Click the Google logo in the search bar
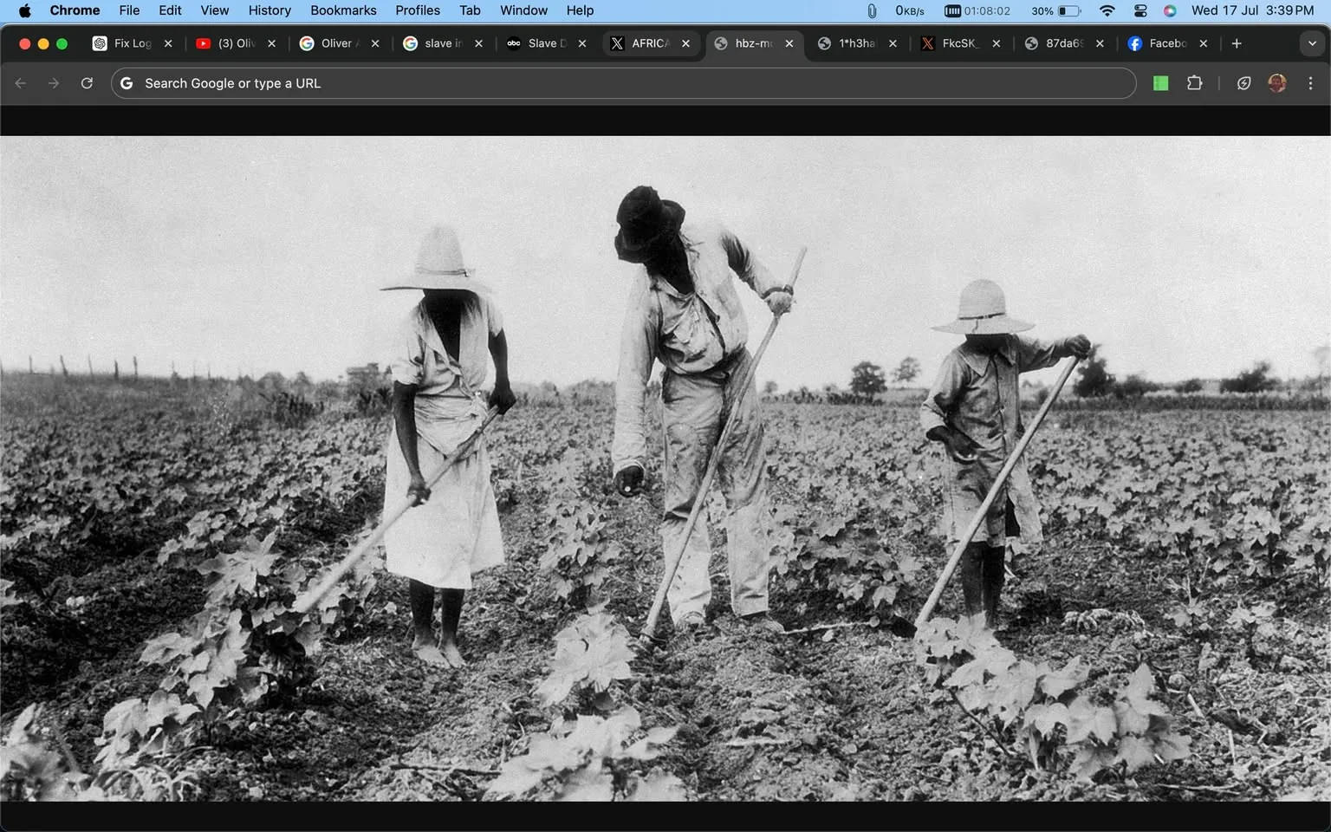Viewport: 1331px width, 832px height. point(127,82)
